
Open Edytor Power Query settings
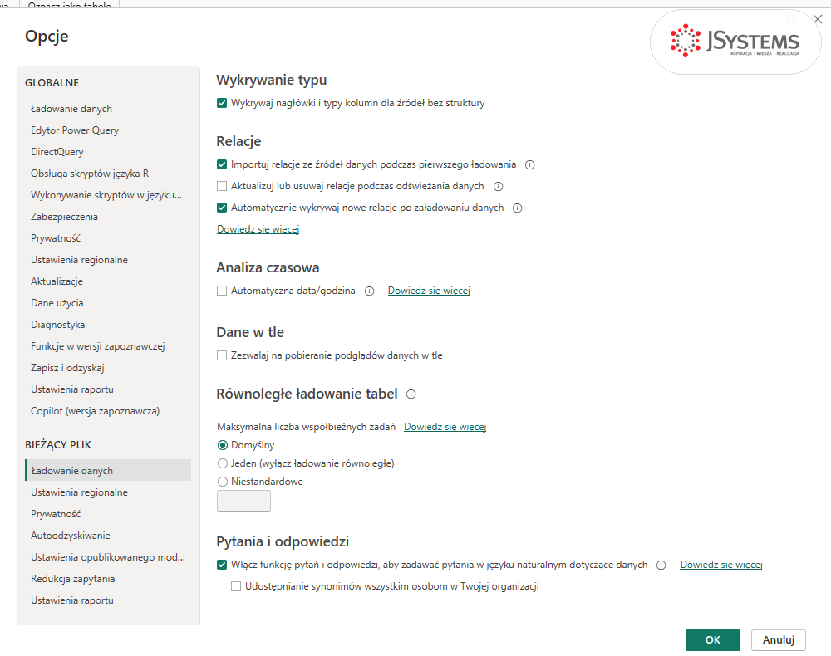coord(108,130)
